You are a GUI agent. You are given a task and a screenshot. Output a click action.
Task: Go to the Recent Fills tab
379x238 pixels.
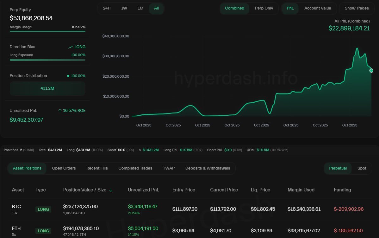tap(97, 168)
